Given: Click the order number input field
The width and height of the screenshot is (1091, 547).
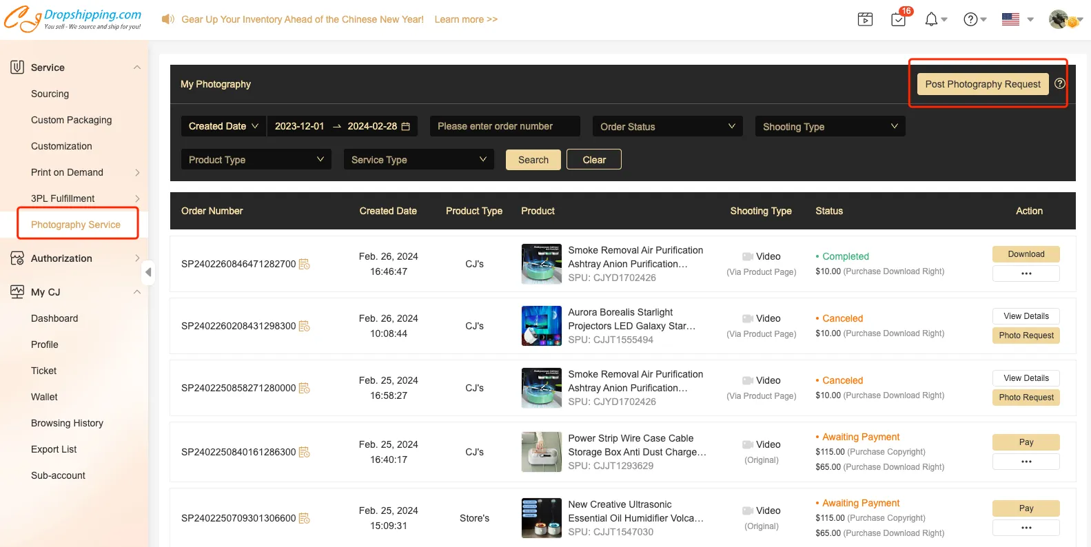Looking at the screenshot, I should tap(504, 126).
